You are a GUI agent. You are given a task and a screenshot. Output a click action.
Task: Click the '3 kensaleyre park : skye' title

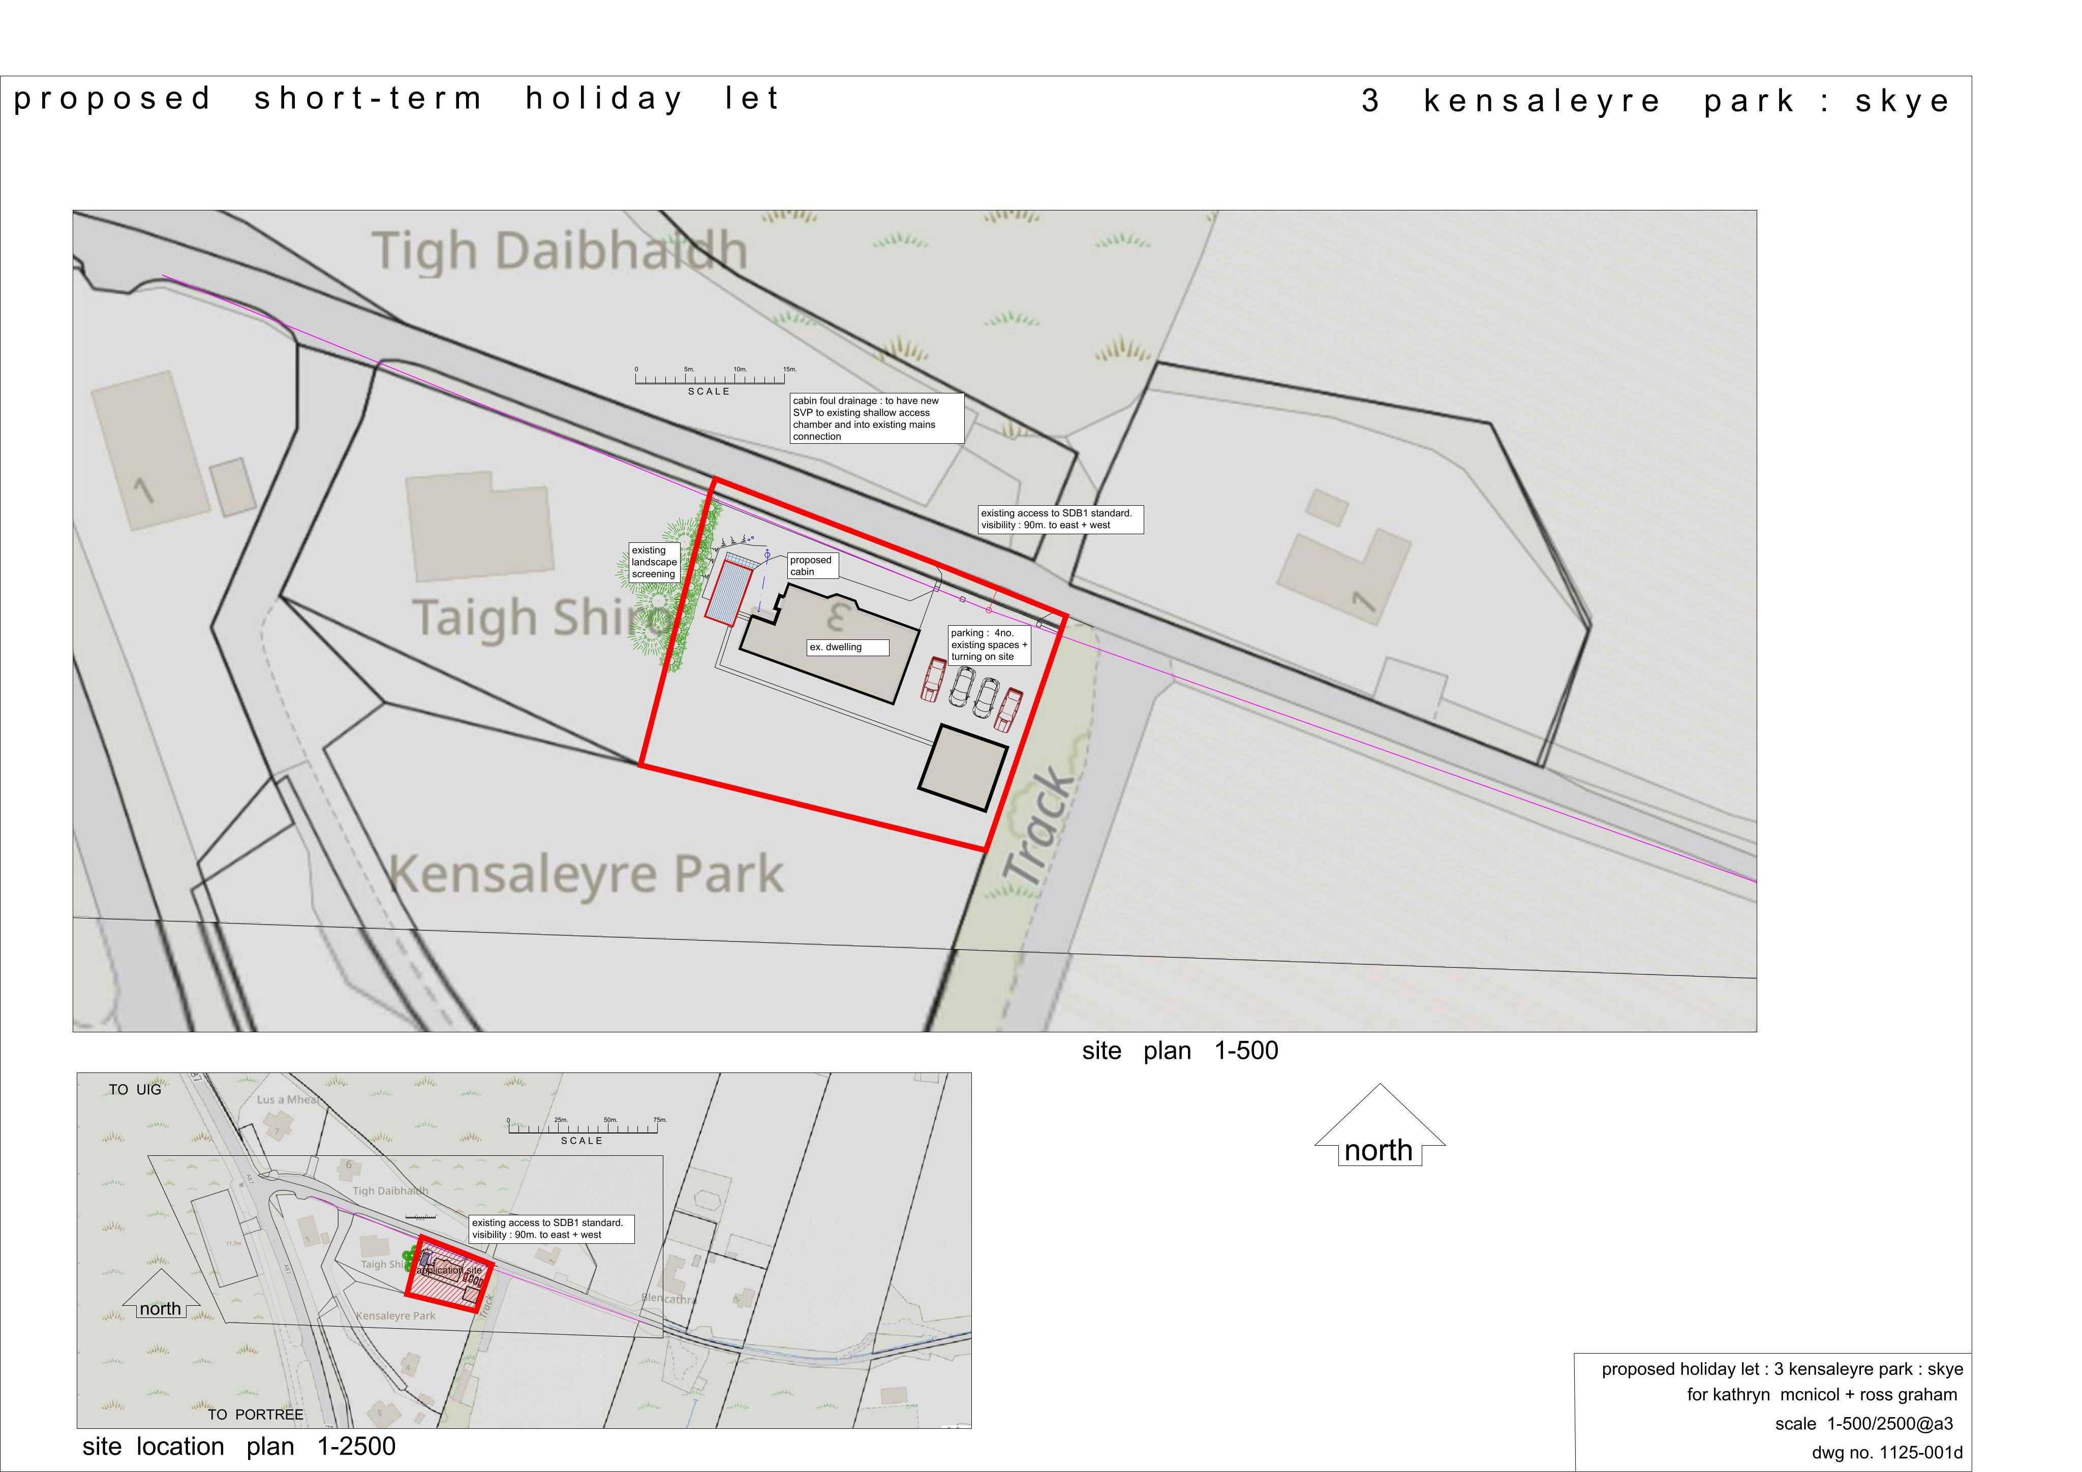pyautogui.click(x=1656, y=101)
